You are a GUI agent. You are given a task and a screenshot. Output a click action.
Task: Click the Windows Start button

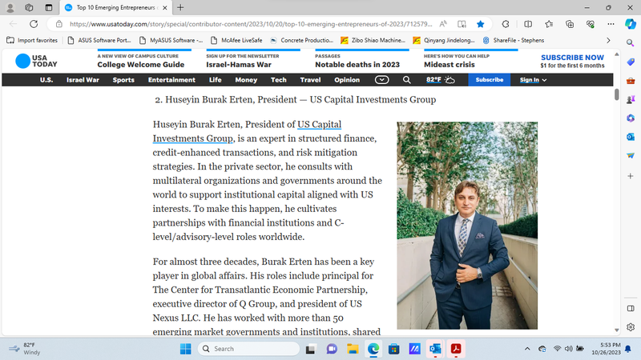coord(185,349)
